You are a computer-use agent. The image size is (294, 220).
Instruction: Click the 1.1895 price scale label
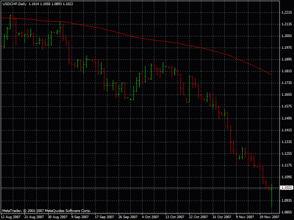coord(286,59)
